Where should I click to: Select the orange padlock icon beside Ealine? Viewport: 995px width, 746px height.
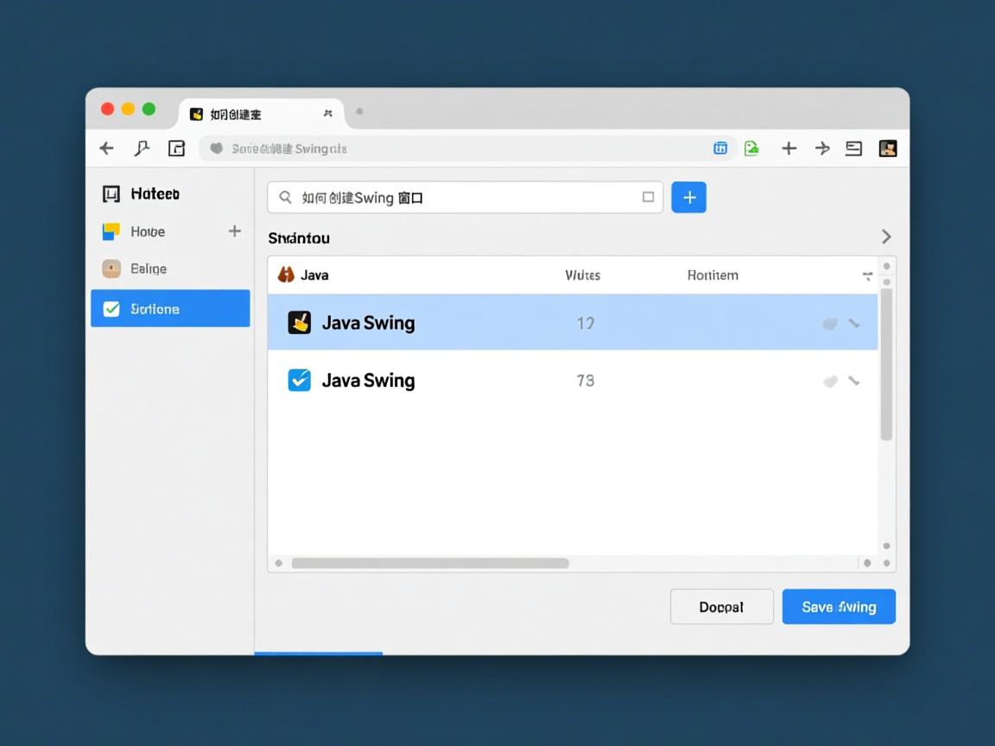(x=111, y=269)
